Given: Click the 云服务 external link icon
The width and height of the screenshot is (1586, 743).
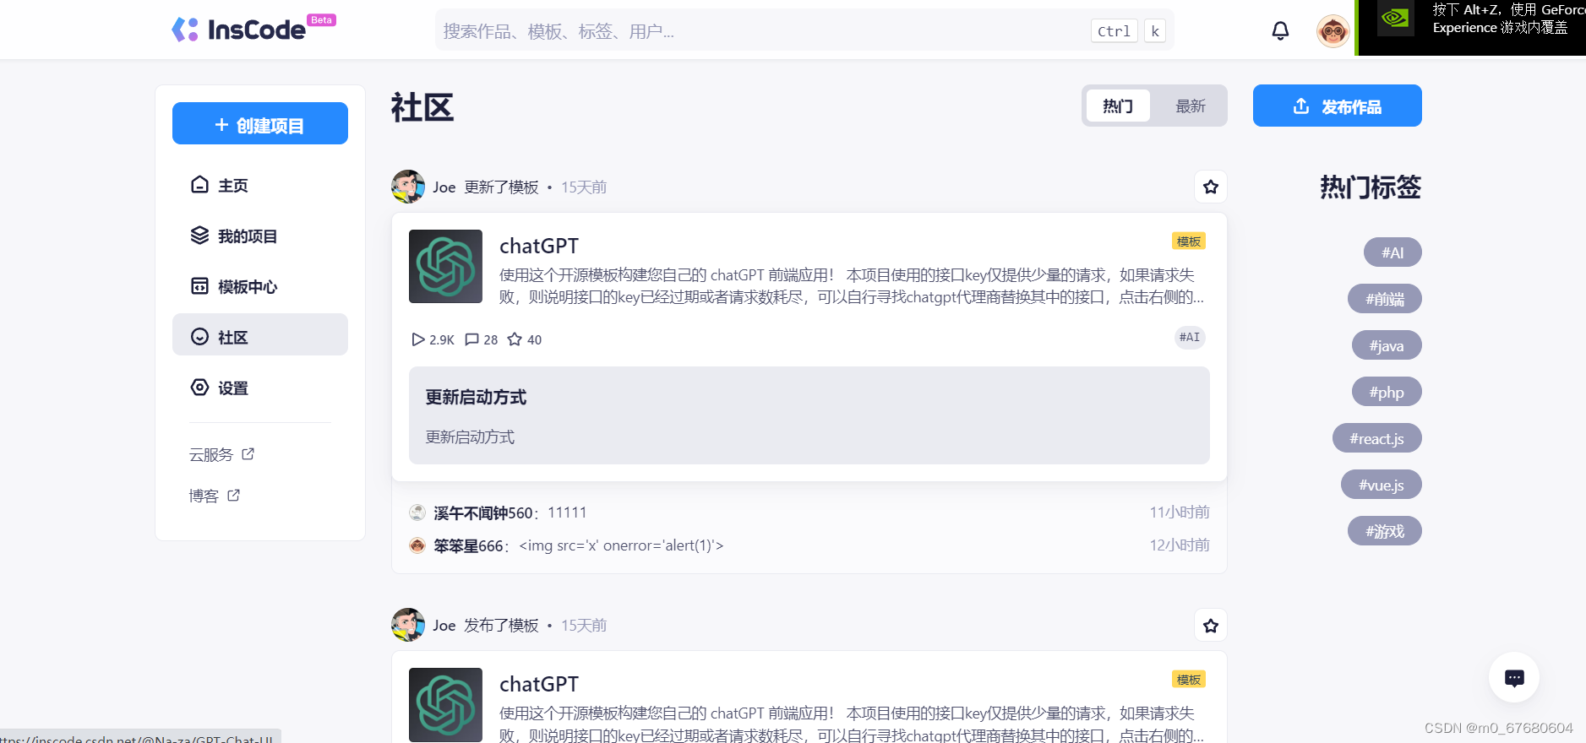Looking at the screenshot, I should [248, 454].
